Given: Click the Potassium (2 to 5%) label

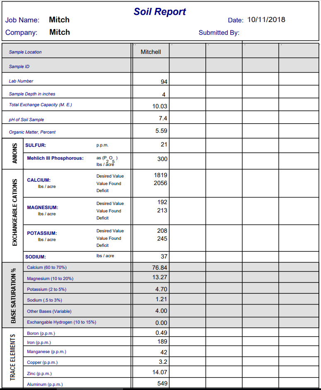Looking at the screenshot, I should (x=47, y=289).
